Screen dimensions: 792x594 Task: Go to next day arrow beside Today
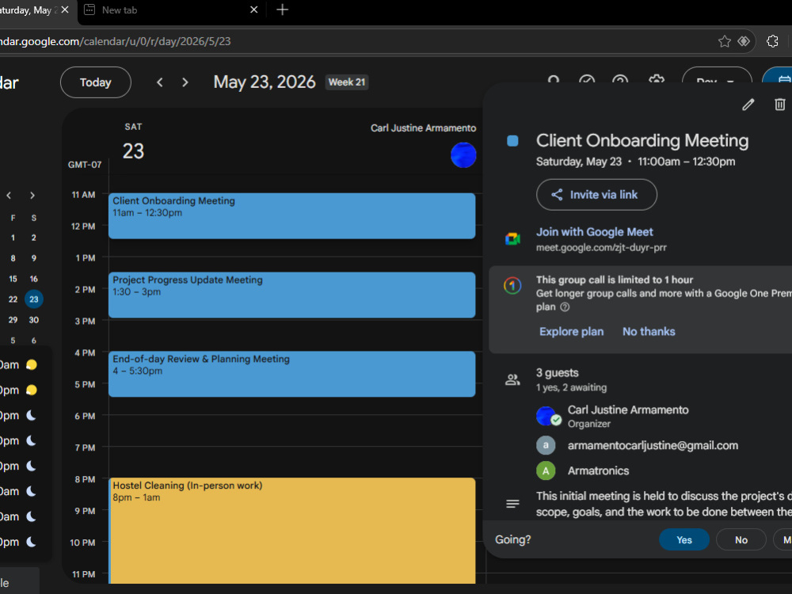(185, 82)
